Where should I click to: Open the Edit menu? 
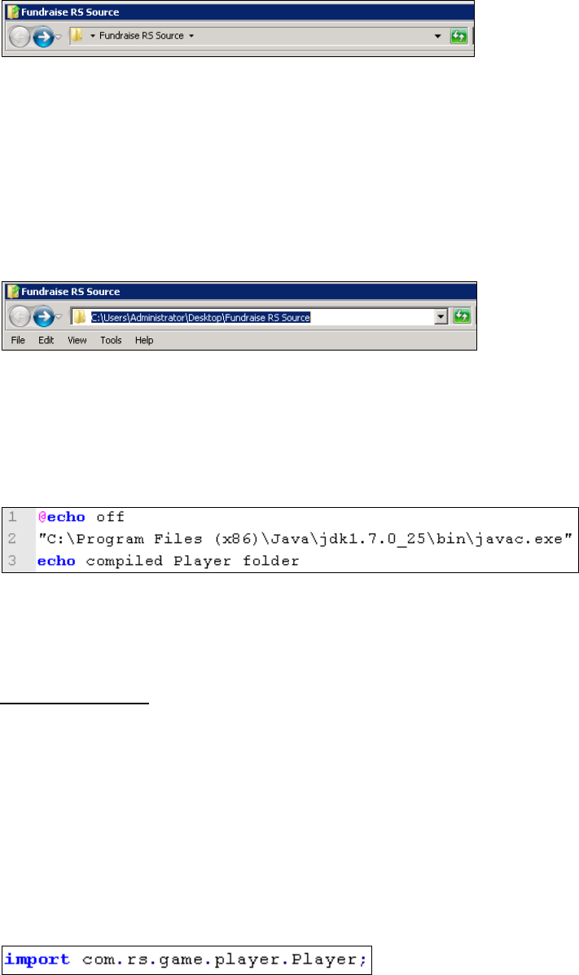tap(46, 340)
